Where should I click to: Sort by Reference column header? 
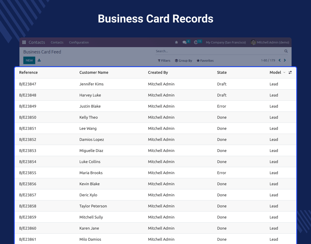[x=28, y=72]
